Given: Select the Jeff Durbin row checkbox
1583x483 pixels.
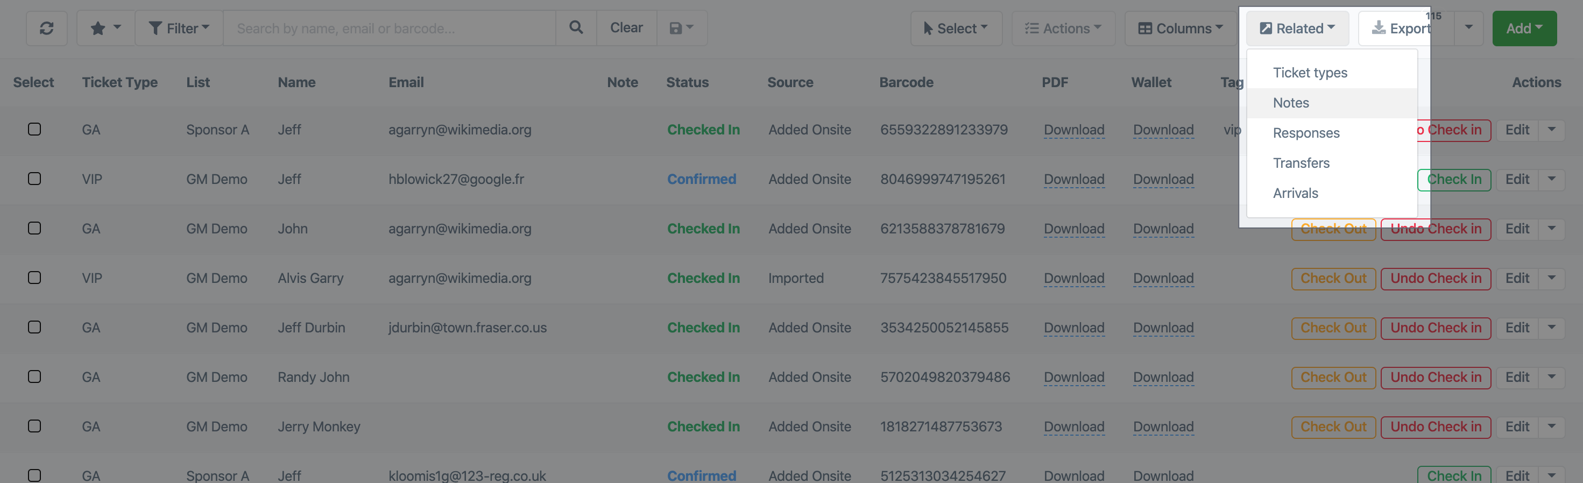Looking at the screenshot, I should [x=34, y=328].
